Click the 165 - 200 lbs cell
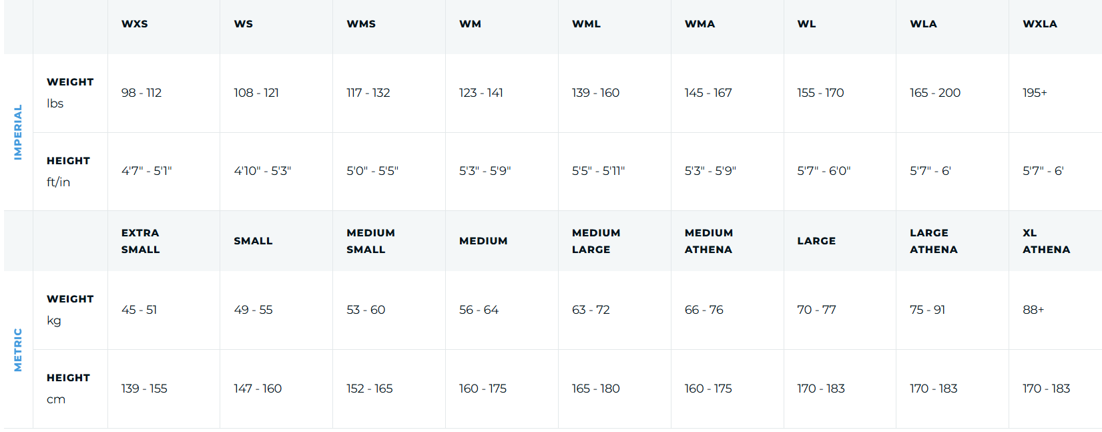This screenshot has width=1102, height=432. pos(935,93)
